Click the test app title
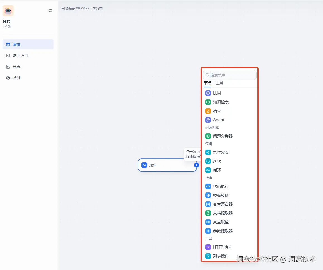Image resolution: width=323 pixels, height=270 pixels. [6, 21]
